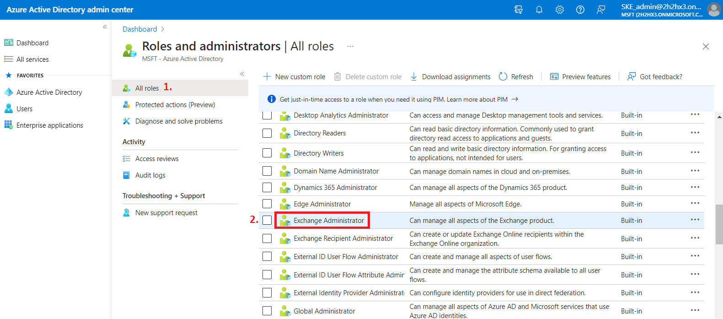Image resolution: width=723 pixels, height=319 pixels.
Task: Open Audit logs menu item
Action: (150, 175)
